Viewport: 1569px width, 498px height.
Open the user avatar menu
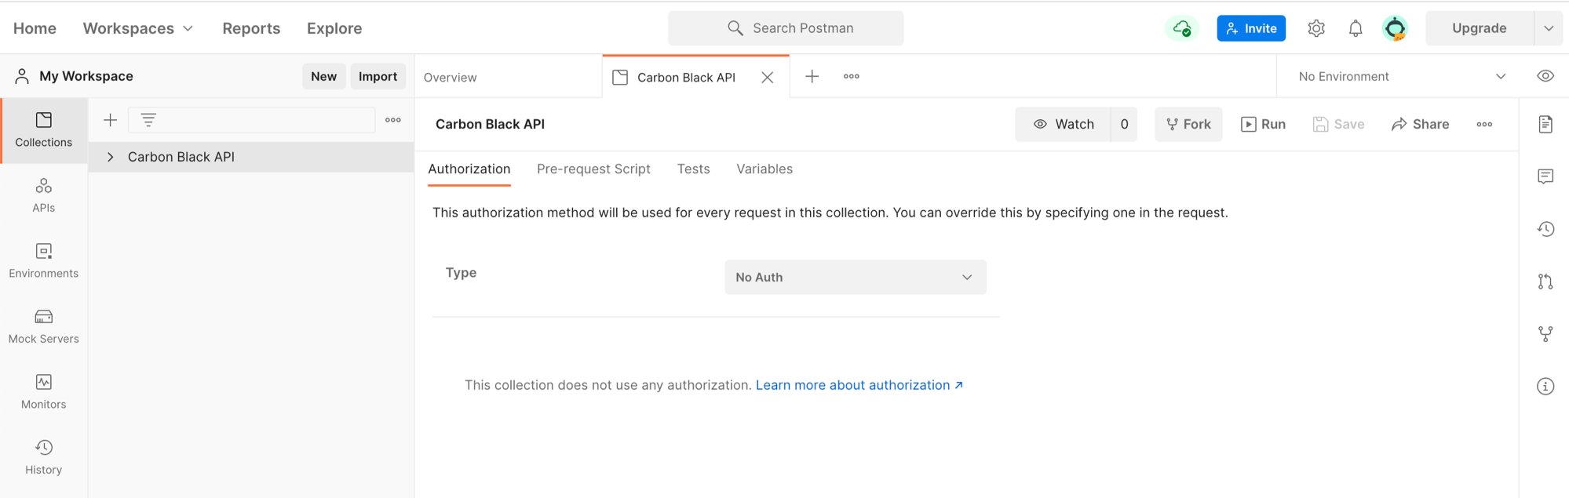(1395, 29)
